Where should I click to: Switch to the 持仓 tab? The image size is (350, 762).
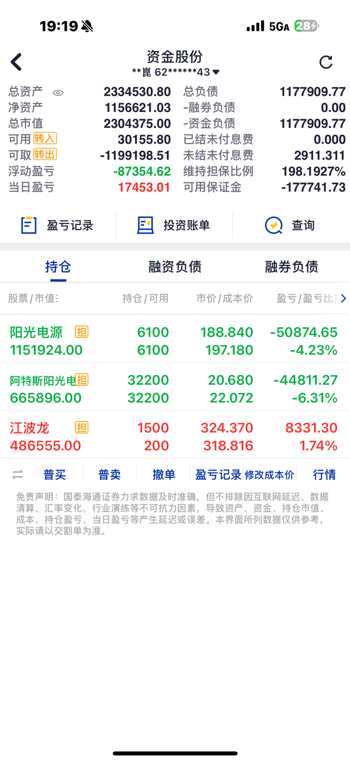point(58,267)
